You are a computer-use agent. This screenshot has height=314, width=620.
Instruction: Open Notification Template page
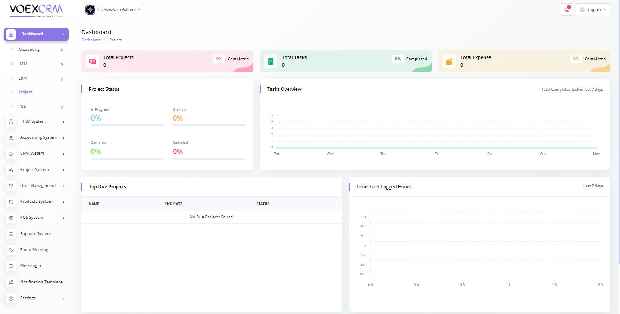pyautogui.click(x=41, y=282)
